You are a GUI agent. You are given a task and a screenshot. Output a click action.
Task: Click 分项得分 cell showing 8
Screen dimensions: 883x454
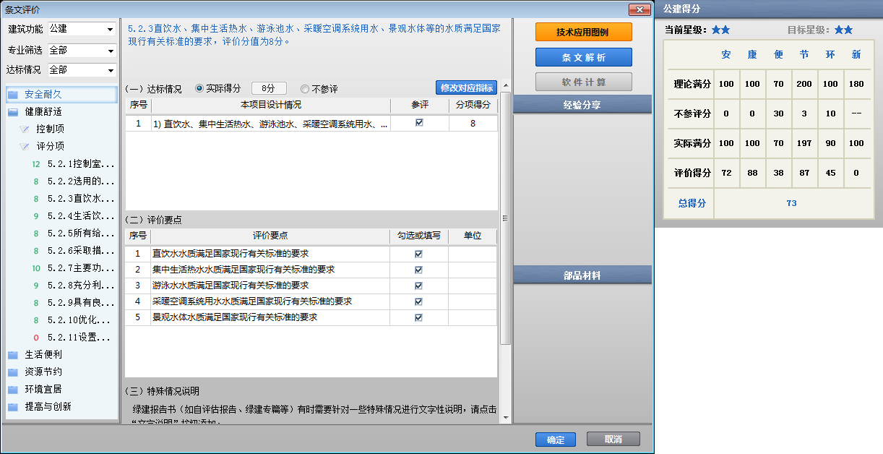pyautogui.click(x=473, y=124)
